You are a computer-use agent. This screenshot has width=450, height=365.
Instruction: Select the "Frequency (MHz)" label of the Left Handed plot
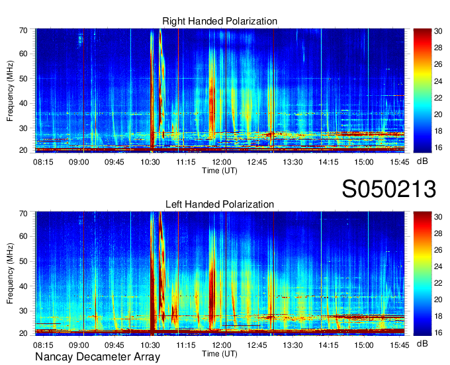[x=10, y=274]
